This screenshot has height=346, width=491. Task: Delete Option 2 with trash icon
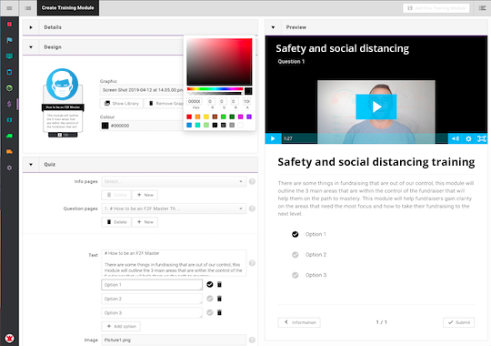click(x=219, y=299)
